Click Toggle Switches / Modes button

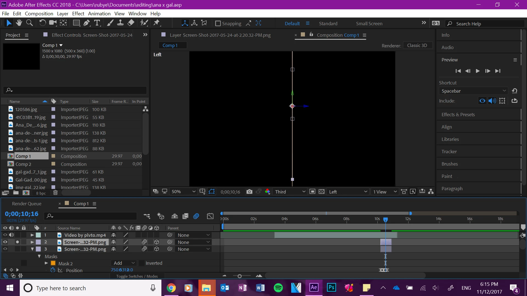[137, 276]
